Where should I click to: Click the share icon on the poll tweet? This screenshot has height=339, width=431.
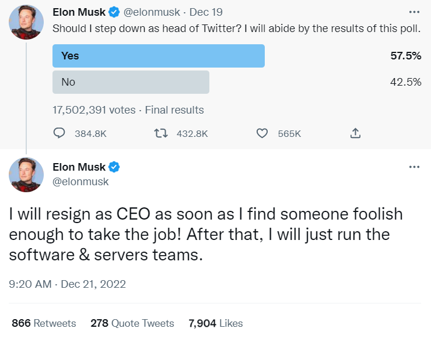(x=355, y=133)
